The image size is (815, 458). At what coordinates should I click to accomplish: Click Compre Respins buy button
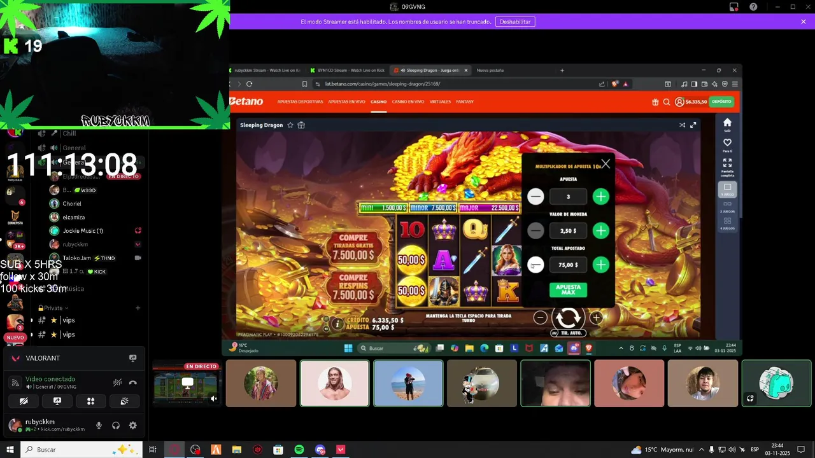353,289
